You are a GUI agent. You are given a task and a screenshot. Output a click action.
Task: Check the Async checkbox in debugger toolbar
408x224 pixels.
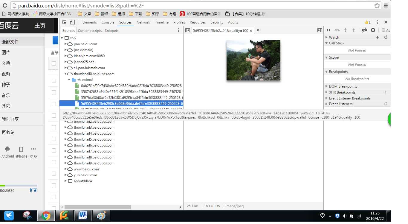[383, 30]
